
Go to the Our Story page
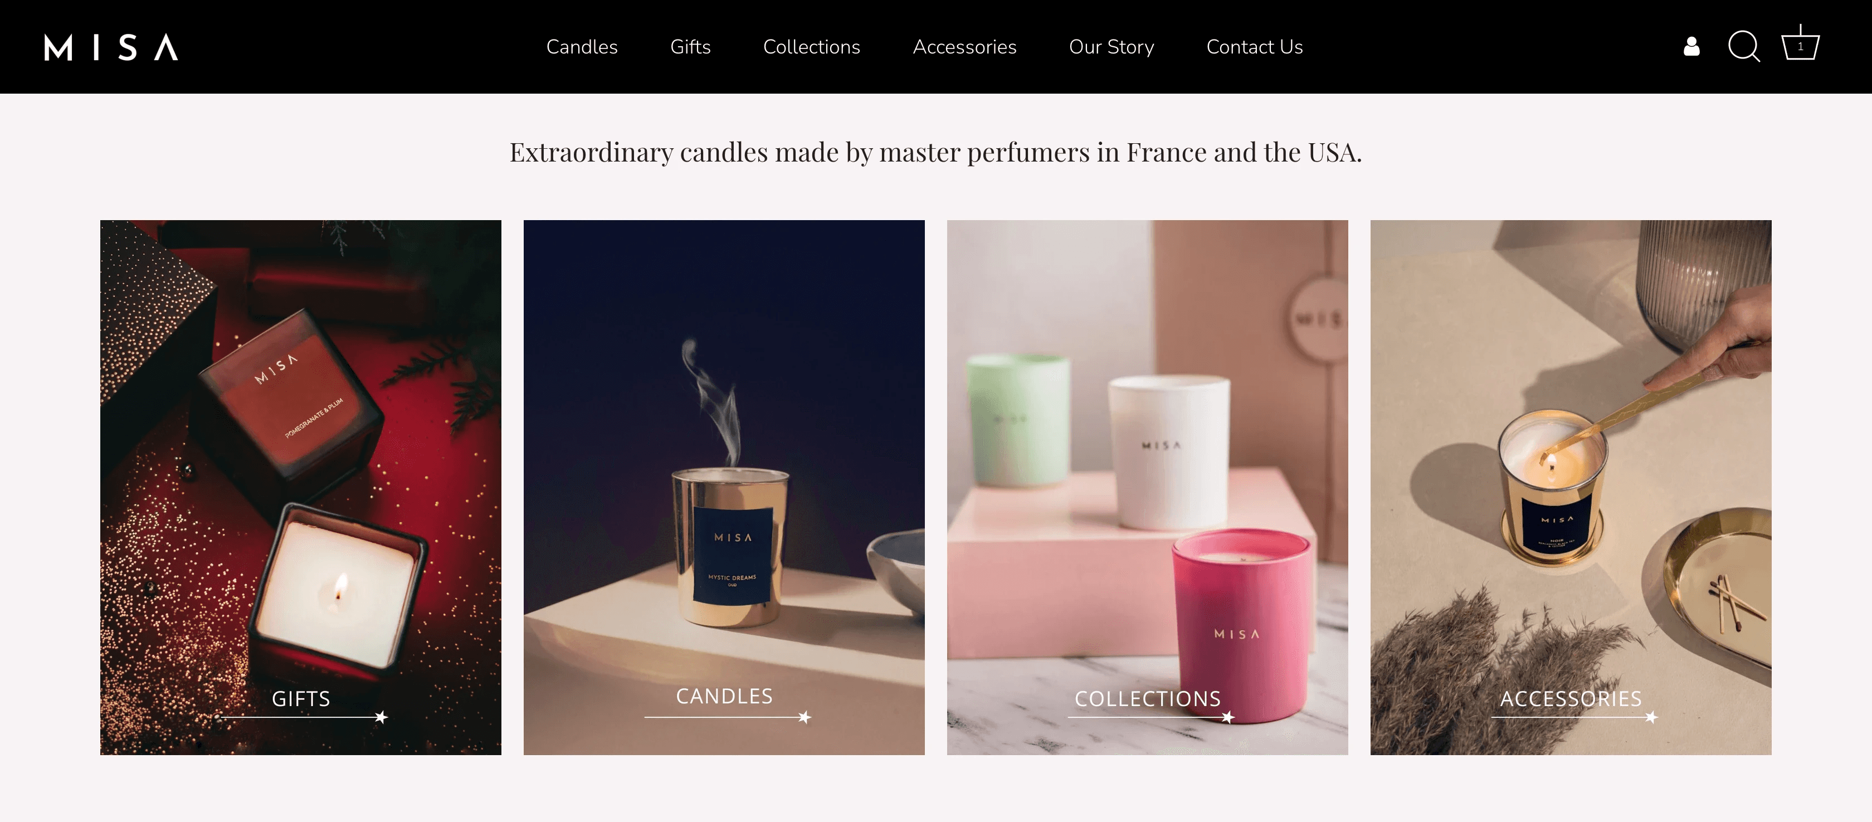click(x=1111, y=47)
